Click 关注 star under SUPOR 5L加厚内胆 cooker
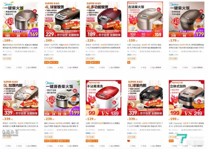 click(19, 146)
